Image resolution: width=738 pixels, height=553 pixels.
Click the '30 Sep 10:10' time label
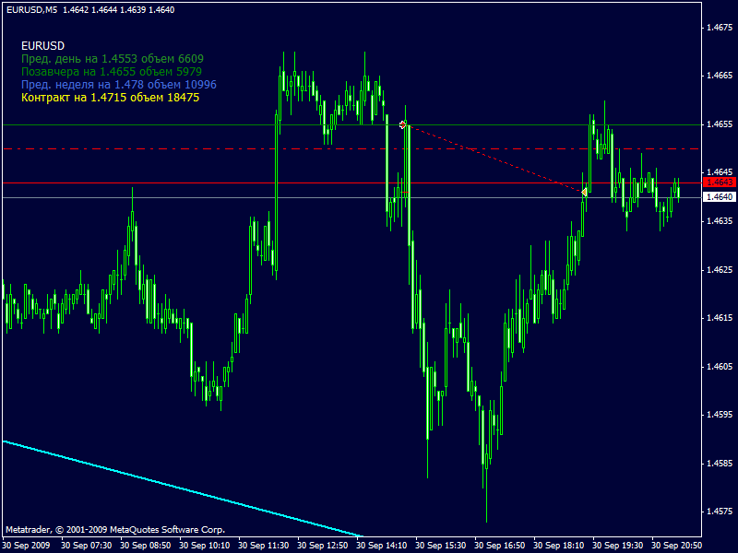point(205,546)
